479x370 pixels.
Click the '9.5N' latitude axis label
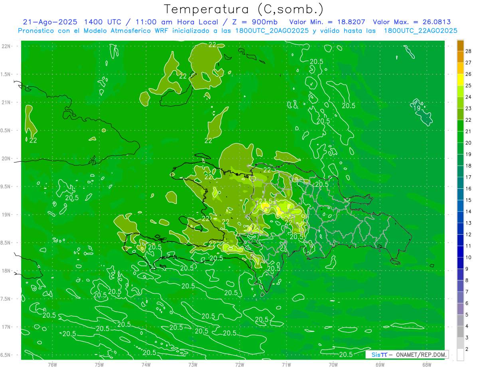coord(6,186)
